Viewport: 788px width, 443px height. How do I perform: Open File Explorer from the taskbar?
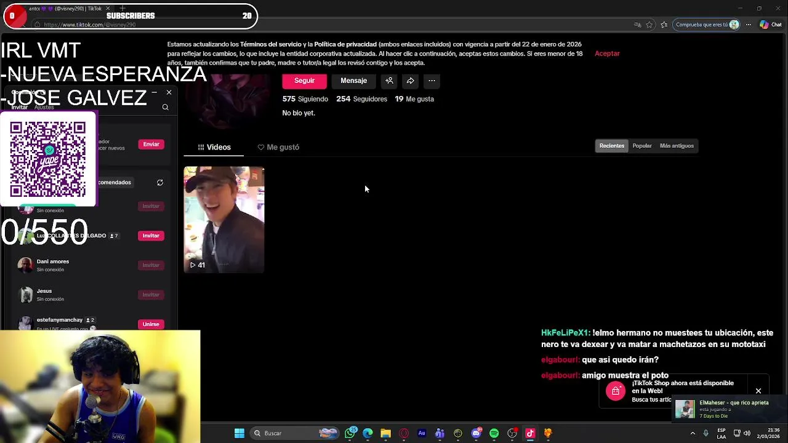(x=385, y=433)
